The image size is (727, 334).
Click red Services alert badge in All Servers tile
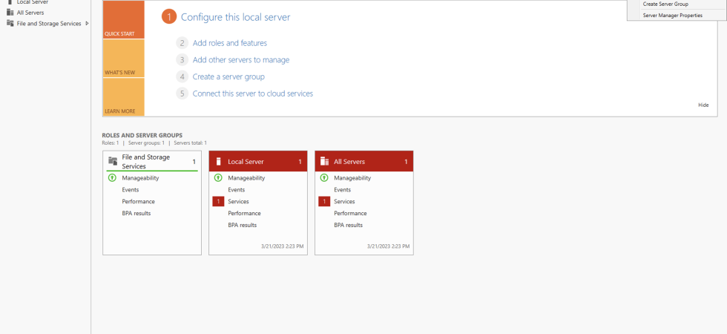click(x=325, y=201)
